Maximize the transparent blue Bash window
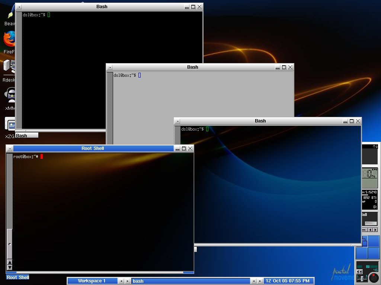This screenshot has height=285, width=381. (x=352, y=121)
